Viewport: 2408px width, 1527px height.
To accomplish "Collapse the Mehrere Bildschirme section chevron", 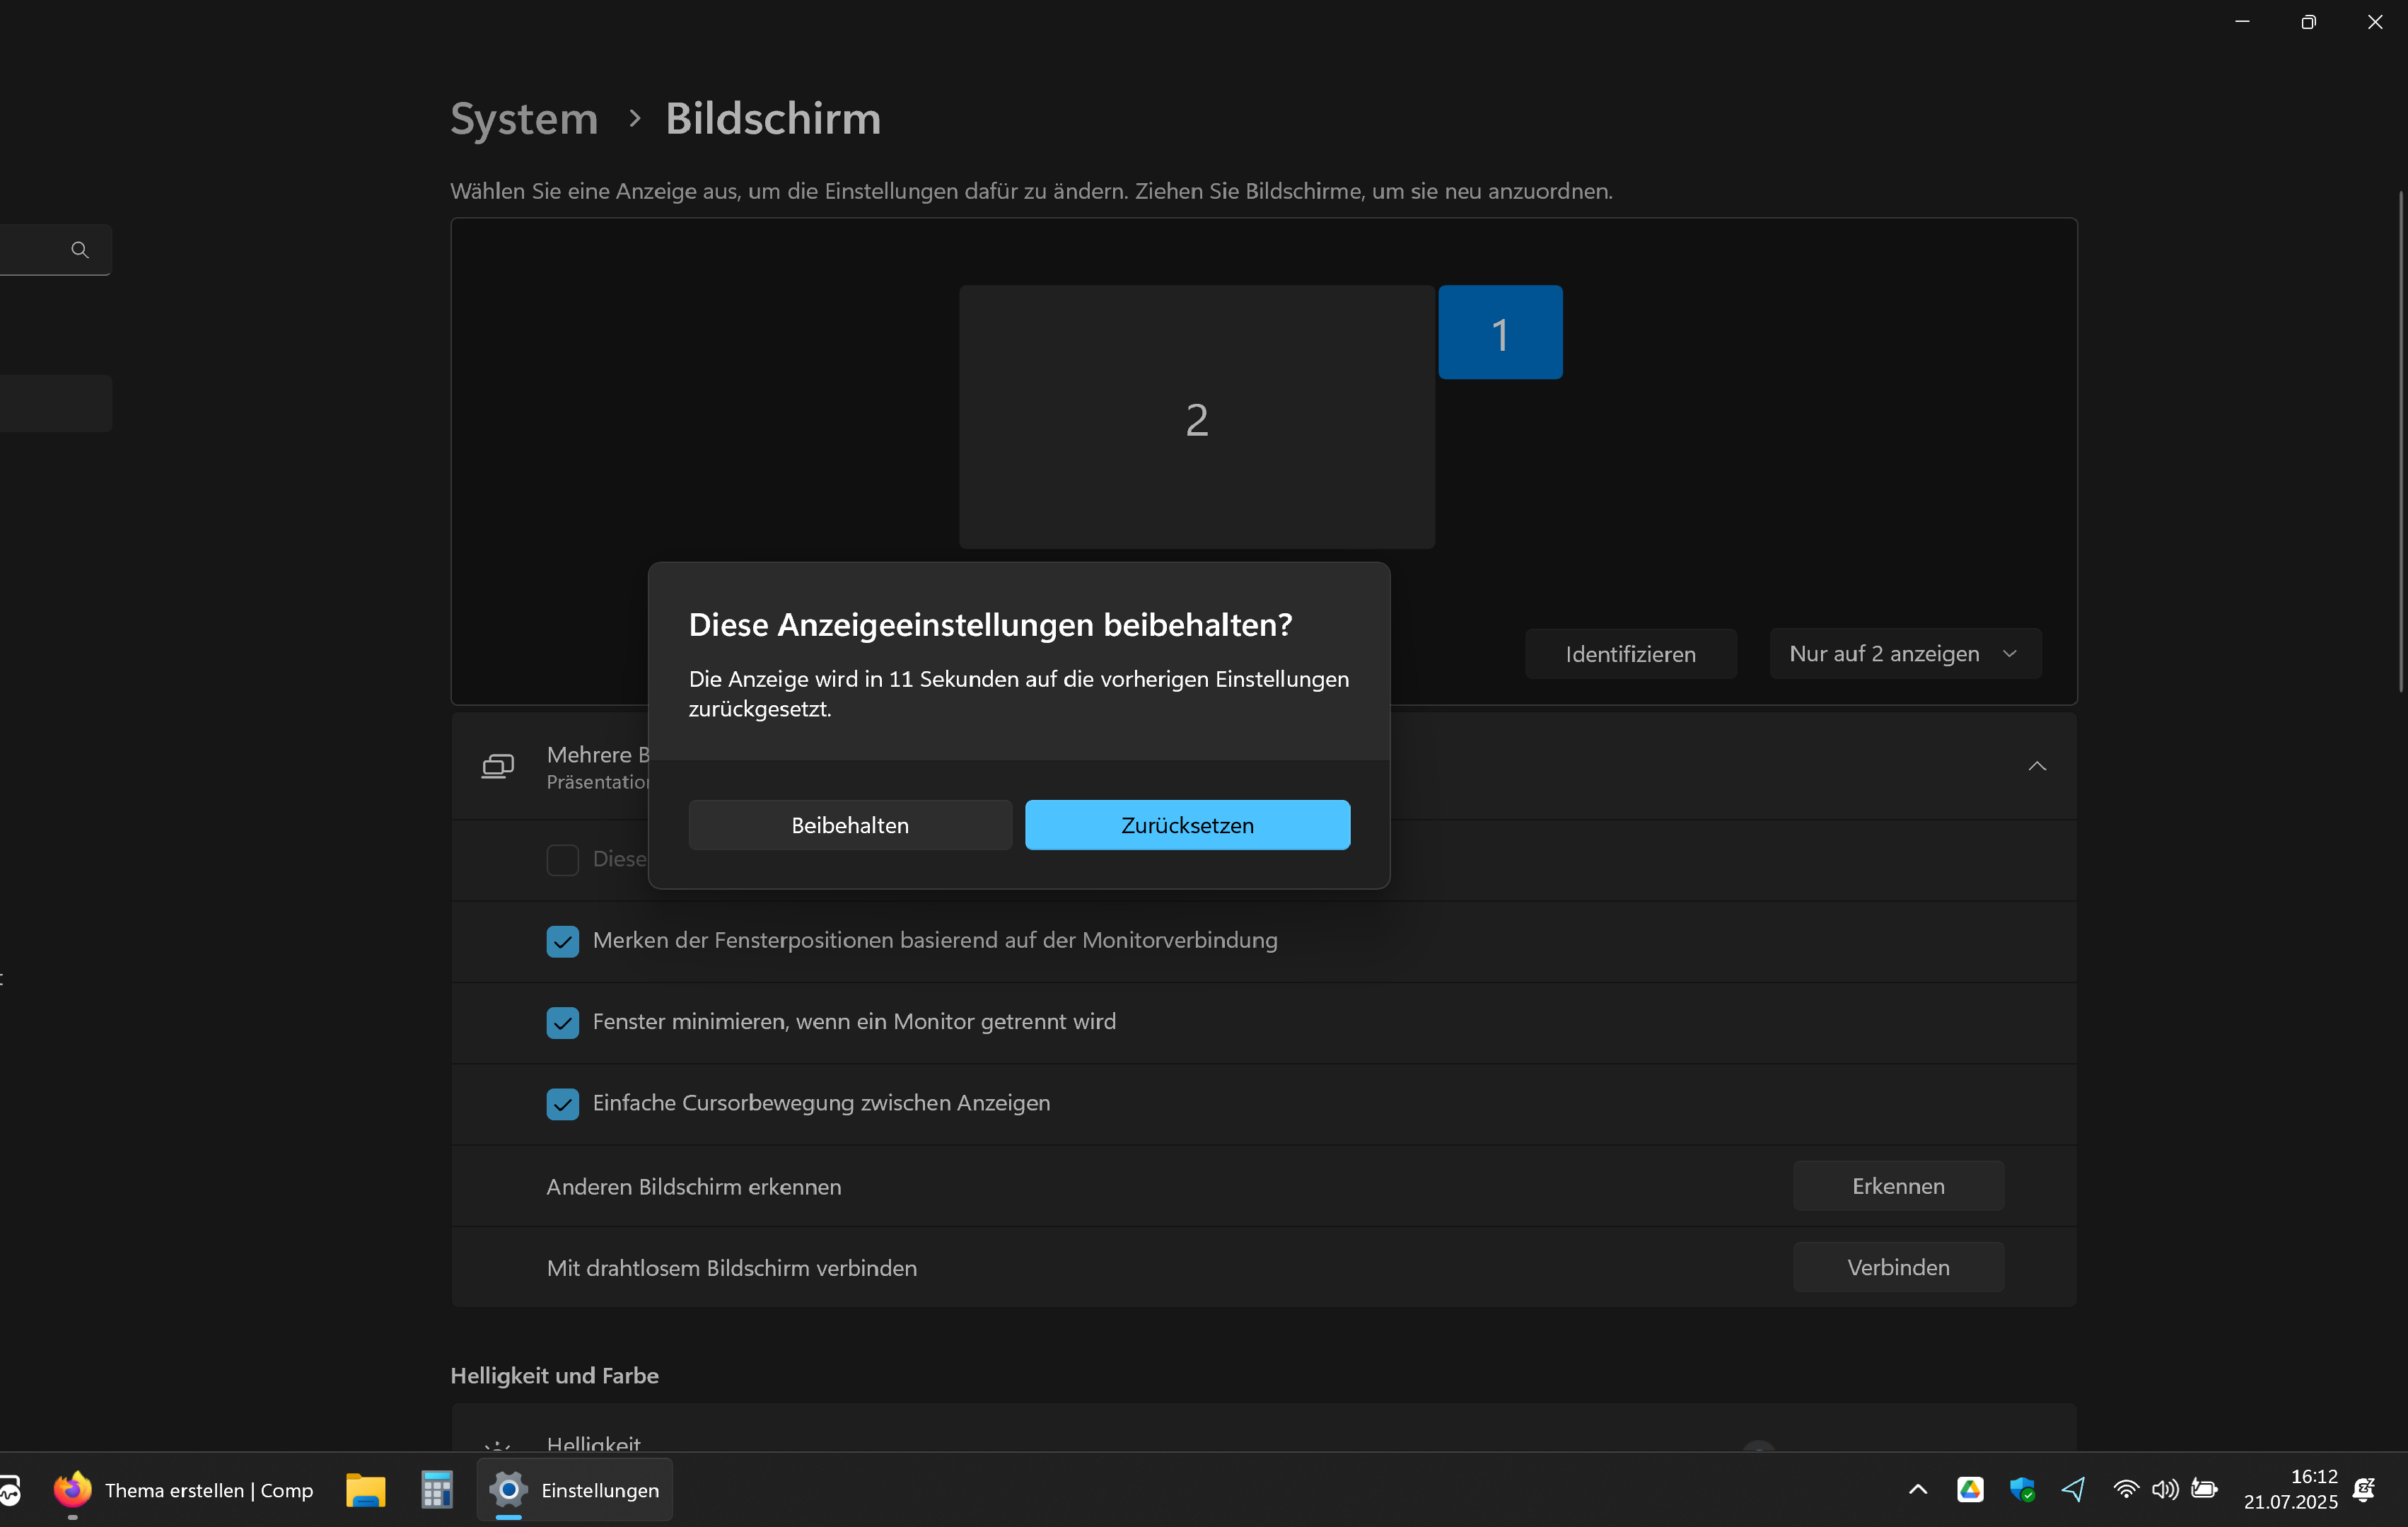I will [2036, 766].
